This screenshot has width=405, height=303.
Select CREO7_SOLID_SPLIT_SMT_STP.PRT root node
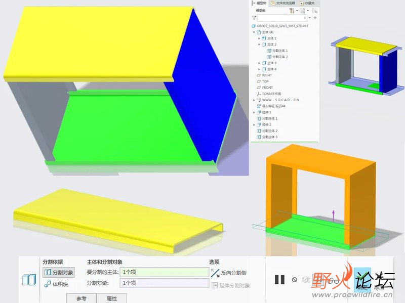[280, 26]
